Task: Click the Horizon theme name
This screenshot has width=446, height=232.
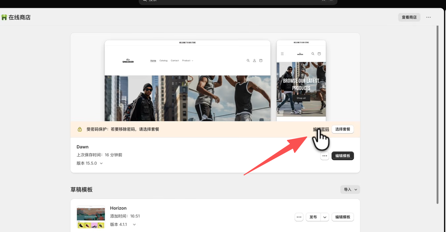Action: pyautogui.click(x=118, y=208)
